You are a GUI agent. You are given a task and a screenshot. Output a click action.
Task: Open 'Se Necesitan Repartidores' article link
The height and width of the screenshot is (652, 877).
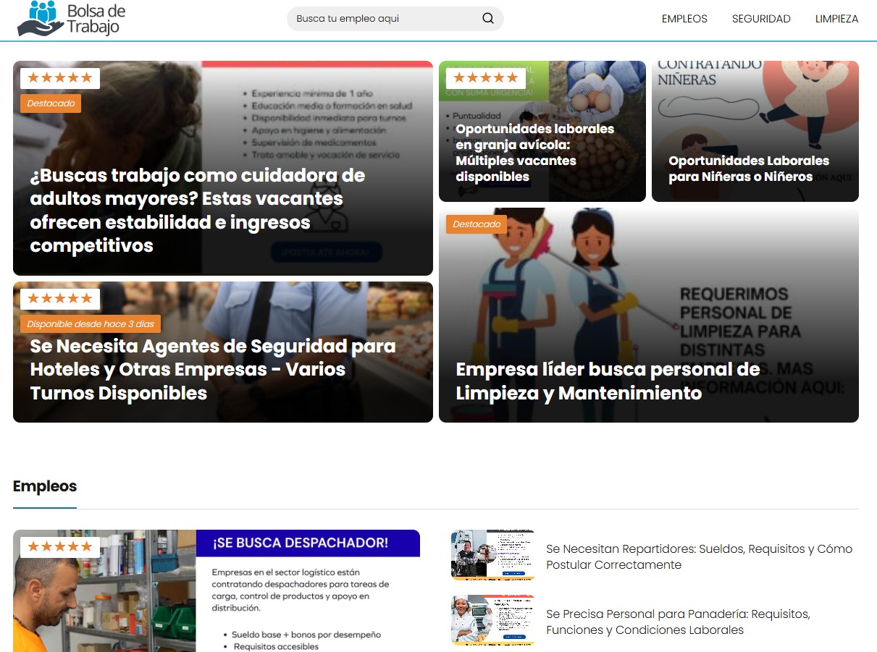coord(699,556)
